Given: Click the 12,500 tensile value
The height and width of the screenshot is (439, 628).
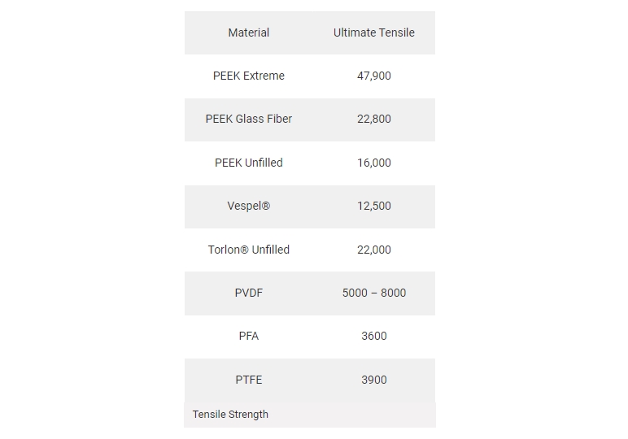Looking at the screenshot, I should click(373, 206).
